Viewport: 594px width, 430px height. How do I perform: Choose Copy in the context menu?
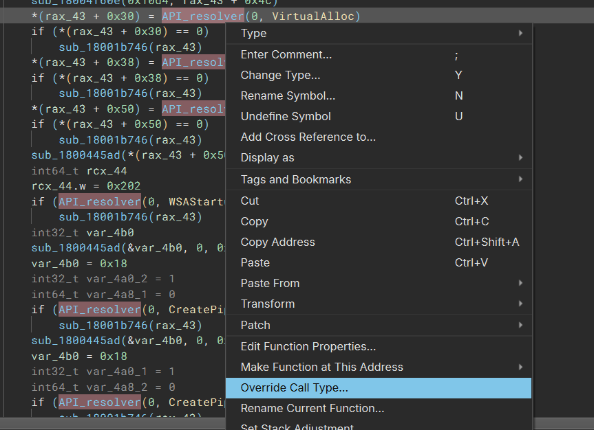click(x=379, y=222)
